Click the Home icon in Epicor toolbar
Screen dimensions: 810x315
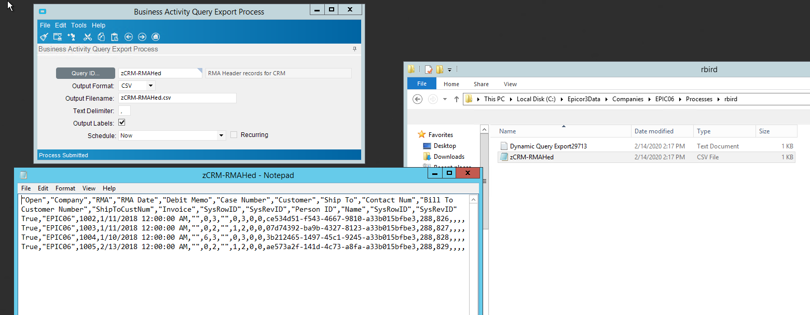tap(156, 37)
